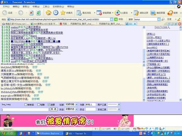The height and width of the screenshot is (136, 182).
Task: Go to the Home page icon
Action: click(x=48, y=13)
